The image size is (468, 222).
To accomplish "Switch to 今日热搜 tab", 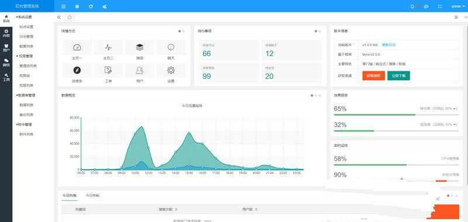I will [x=69, y=196].
